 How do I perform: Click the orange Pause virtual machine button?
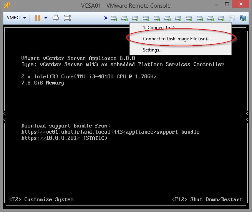[x=38, y=18]
